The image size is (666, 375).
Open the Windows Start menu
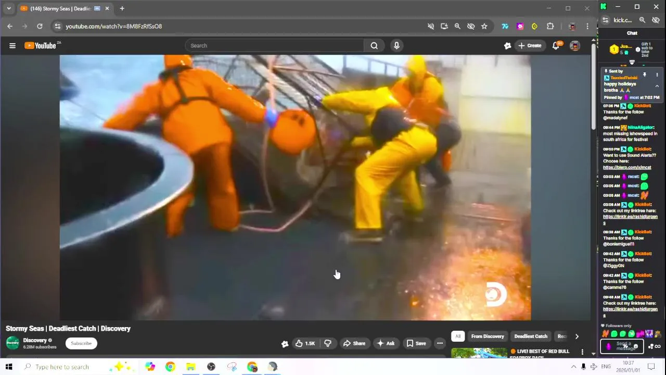[x=9, y=367]
